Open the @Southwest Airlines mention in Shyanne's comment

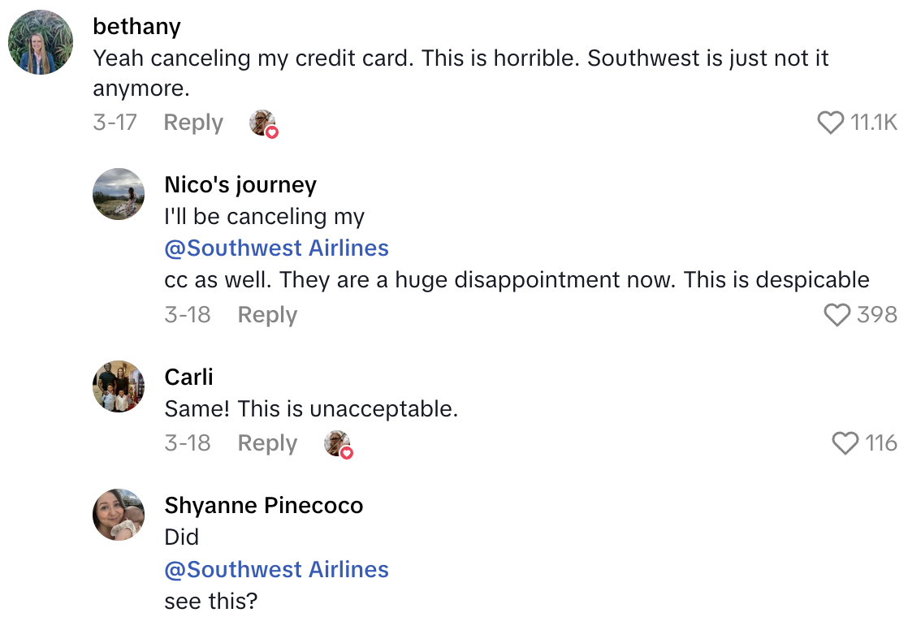point(277,569)
